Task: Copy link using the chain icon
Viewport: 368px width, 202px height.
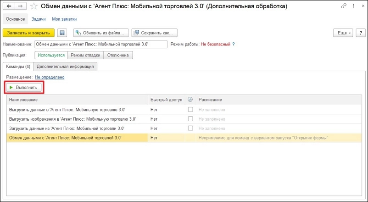Action: pos(344,6)
